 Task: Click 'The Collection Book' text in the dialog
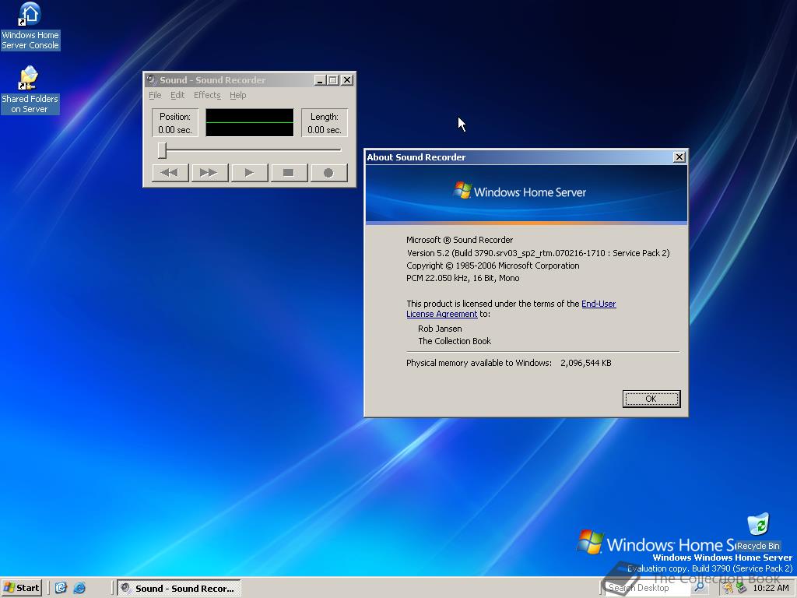(455, 341)
